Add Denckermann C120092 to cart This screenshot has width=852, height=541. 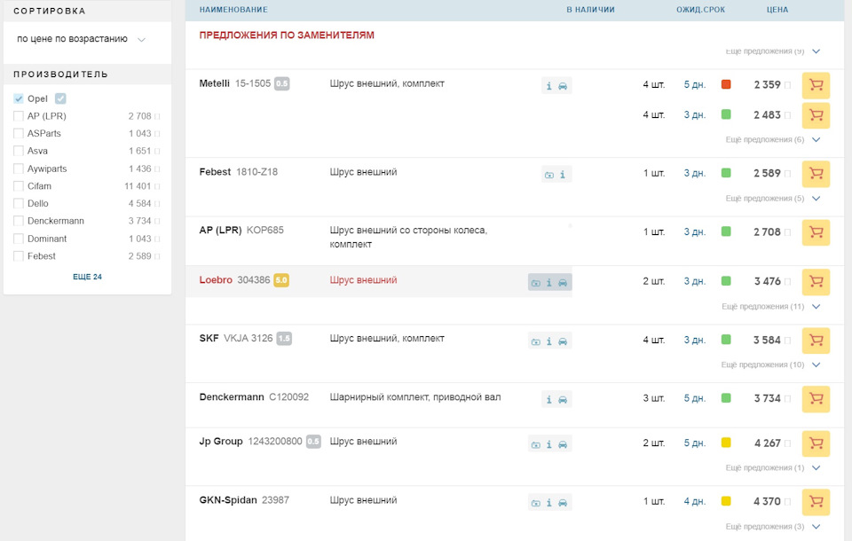816,399
